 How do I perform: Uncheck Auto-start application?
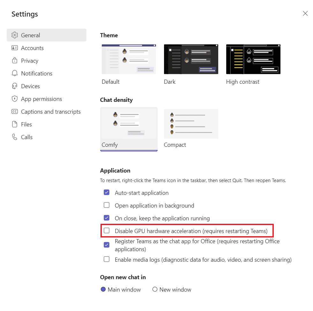coord(107,192)
